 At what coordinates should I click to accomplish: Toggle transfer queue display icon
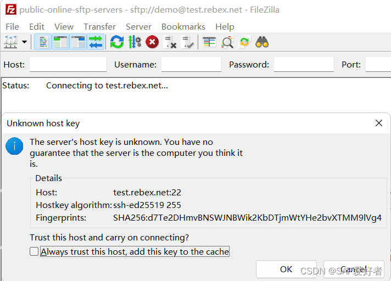[x=96, y=42]
